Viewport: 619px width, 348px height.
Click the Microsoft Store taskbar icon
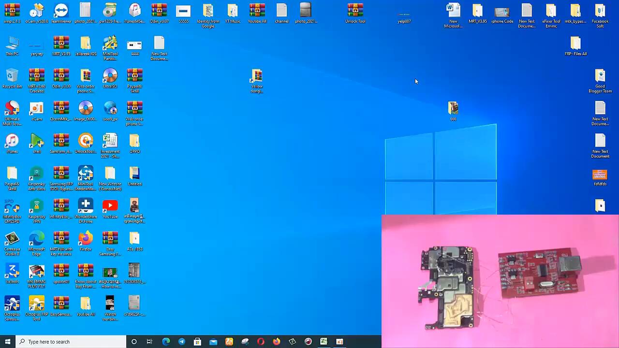point(197,342)
